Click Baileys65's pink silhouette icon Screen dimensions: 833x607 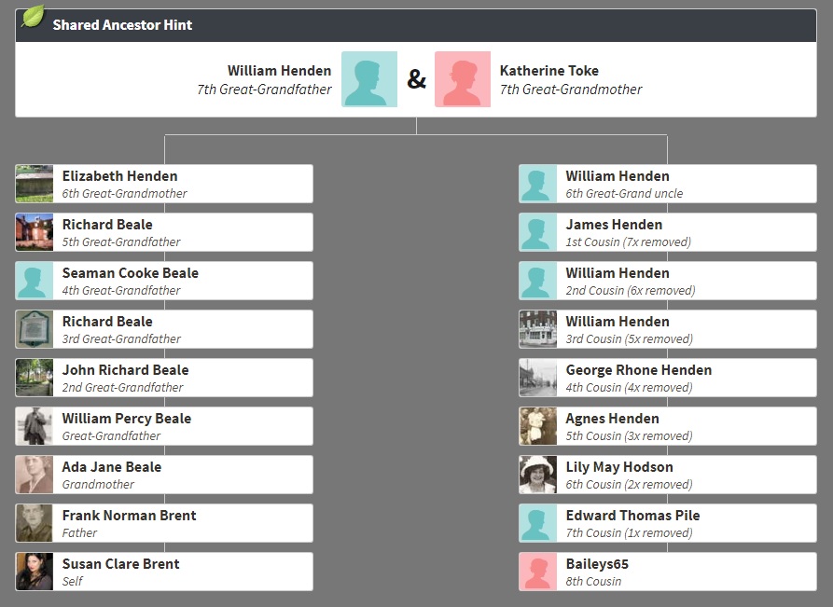pos(537,572)
